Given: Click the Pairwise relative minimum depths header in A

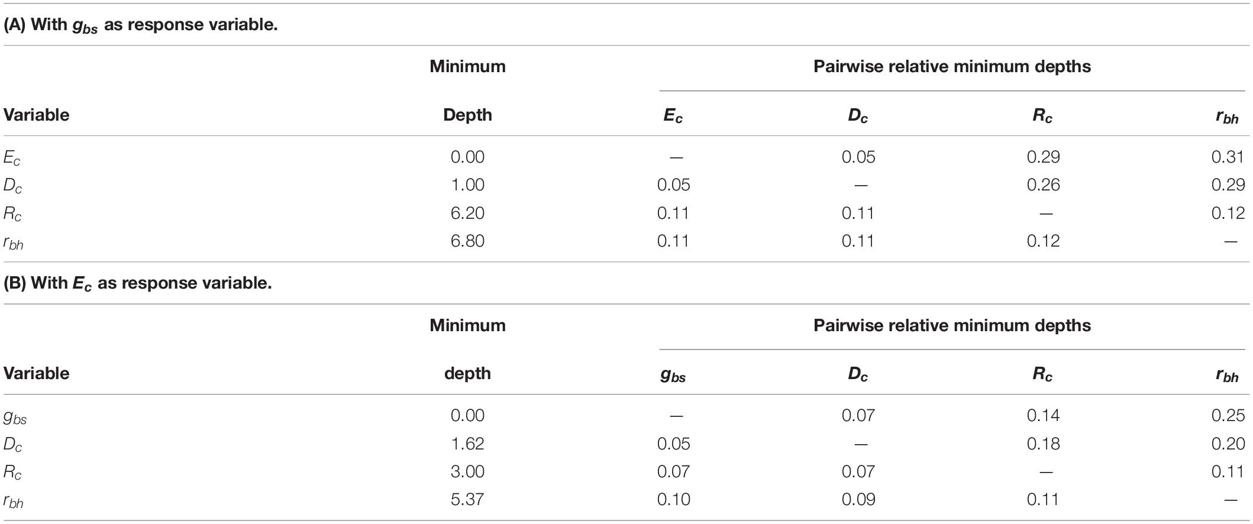Looking at the screenshot, I should (952, 66).
